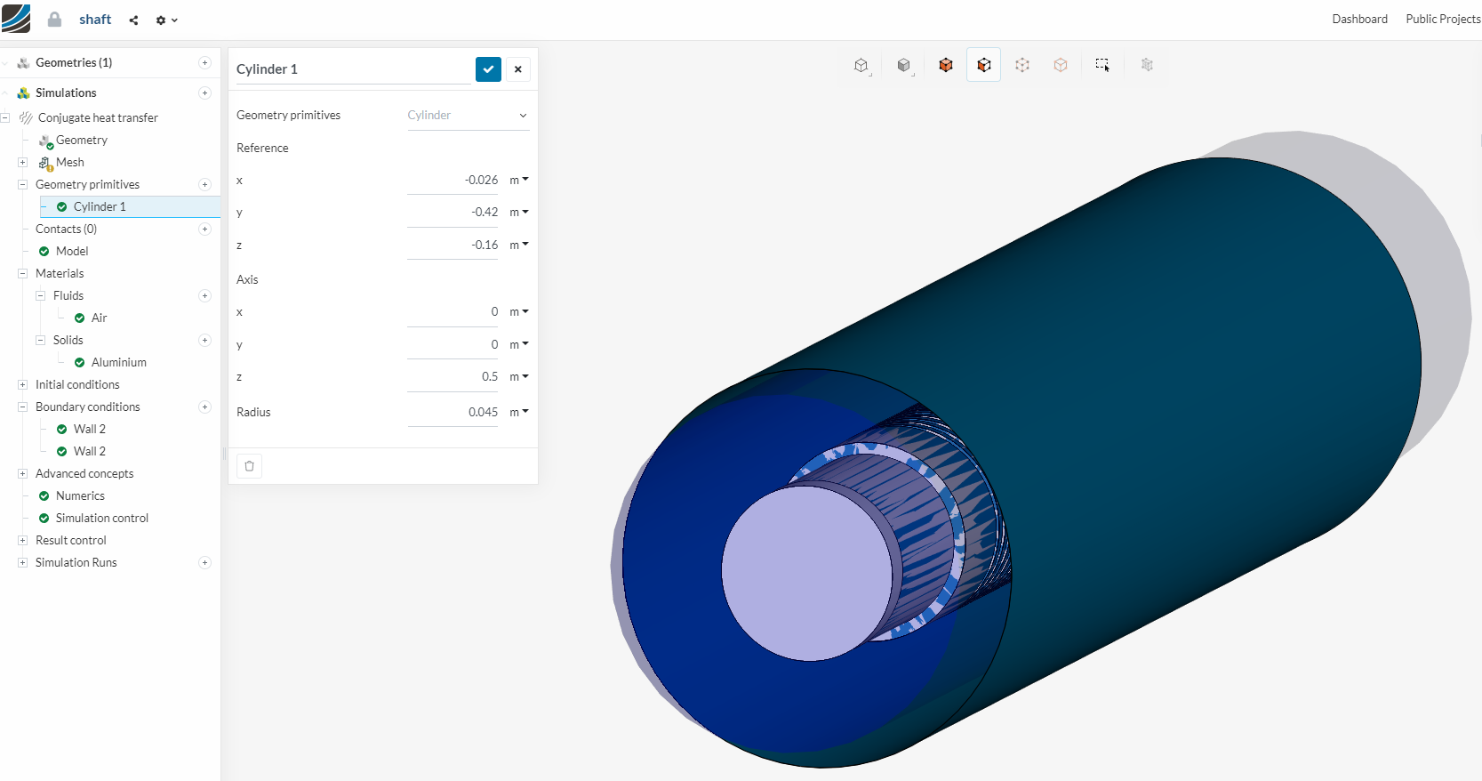Viewport: 1482px width, 781px height.
Task: Create a new simulation run with plus icon
Action: click(x=204, y=562)
